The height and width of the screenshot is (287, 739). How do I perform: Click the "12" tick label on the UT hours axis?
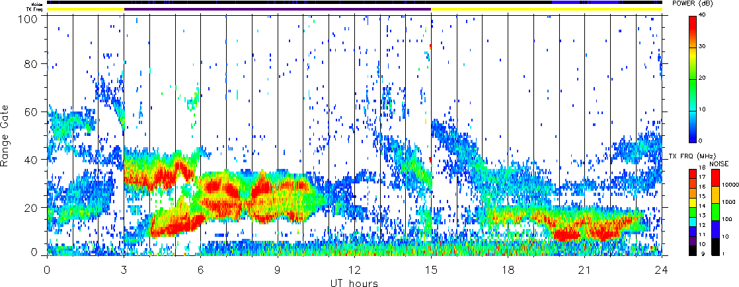coord(354,270)
